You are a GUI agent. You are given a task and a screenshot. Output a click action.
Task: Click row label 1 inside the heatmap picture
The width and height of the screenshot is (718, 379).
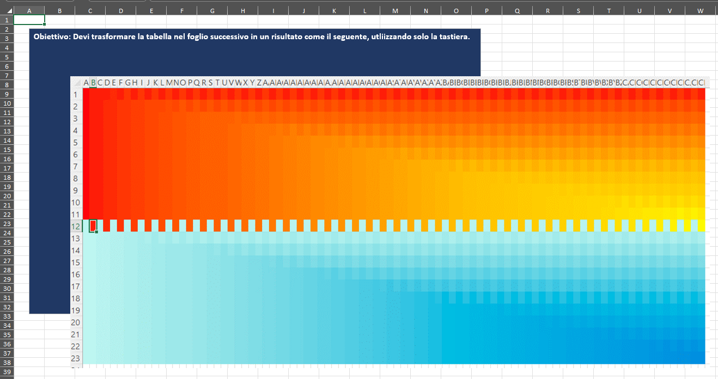coord(76,94)
